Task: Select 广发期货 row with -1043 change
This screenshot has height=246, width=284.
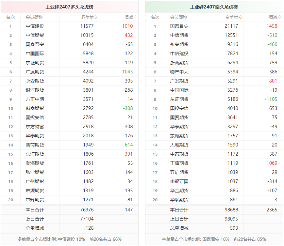Action: point(70,72)
